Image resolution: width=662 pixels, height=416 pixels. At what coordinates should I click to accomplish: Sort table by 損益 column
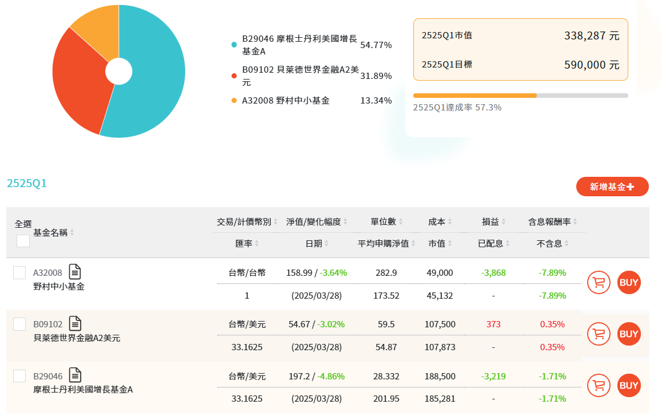pos(504,221)
